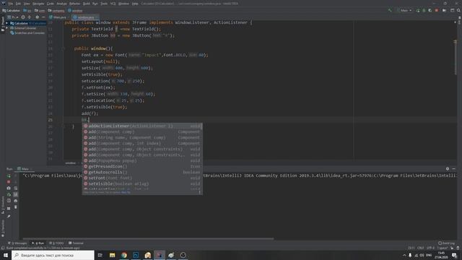Select getPressedIcon() completion suggestion
This screenshot has height=260, width=462.
coord(142,166)
